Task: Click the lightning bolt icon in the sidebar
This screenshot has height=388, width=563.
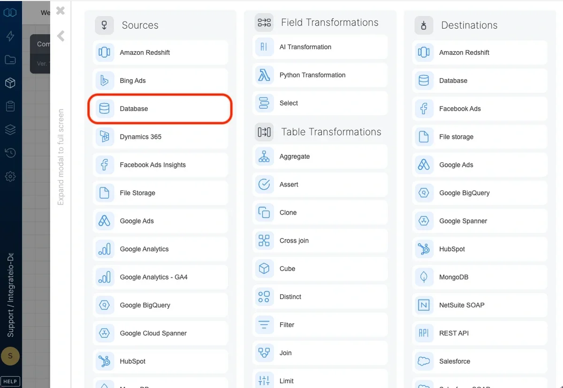Action: tap(10, 36)
